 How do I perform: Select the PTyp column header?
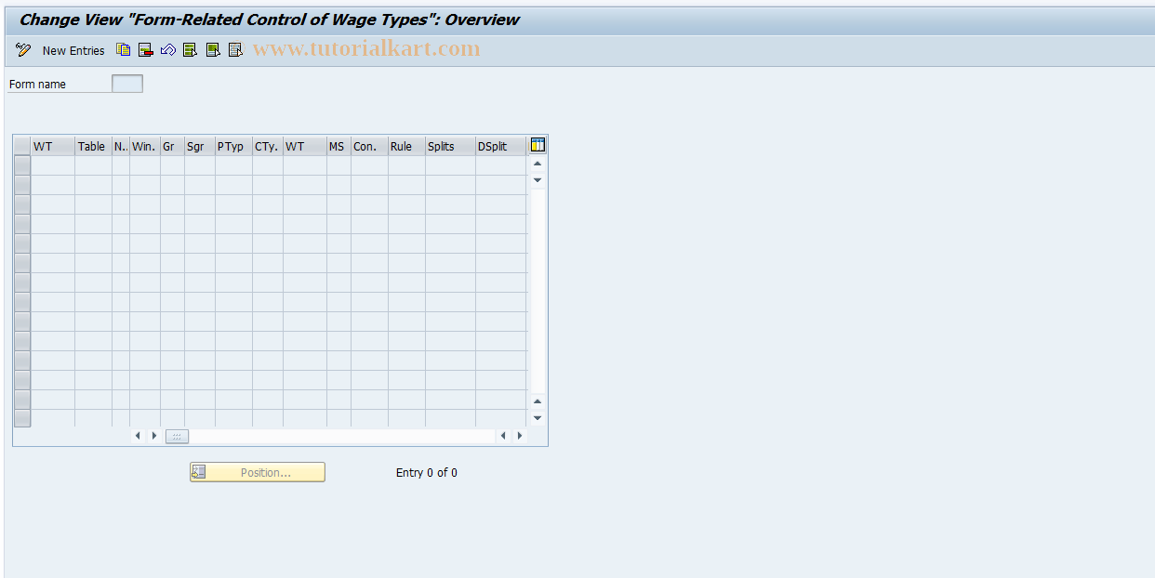point(233,146)
